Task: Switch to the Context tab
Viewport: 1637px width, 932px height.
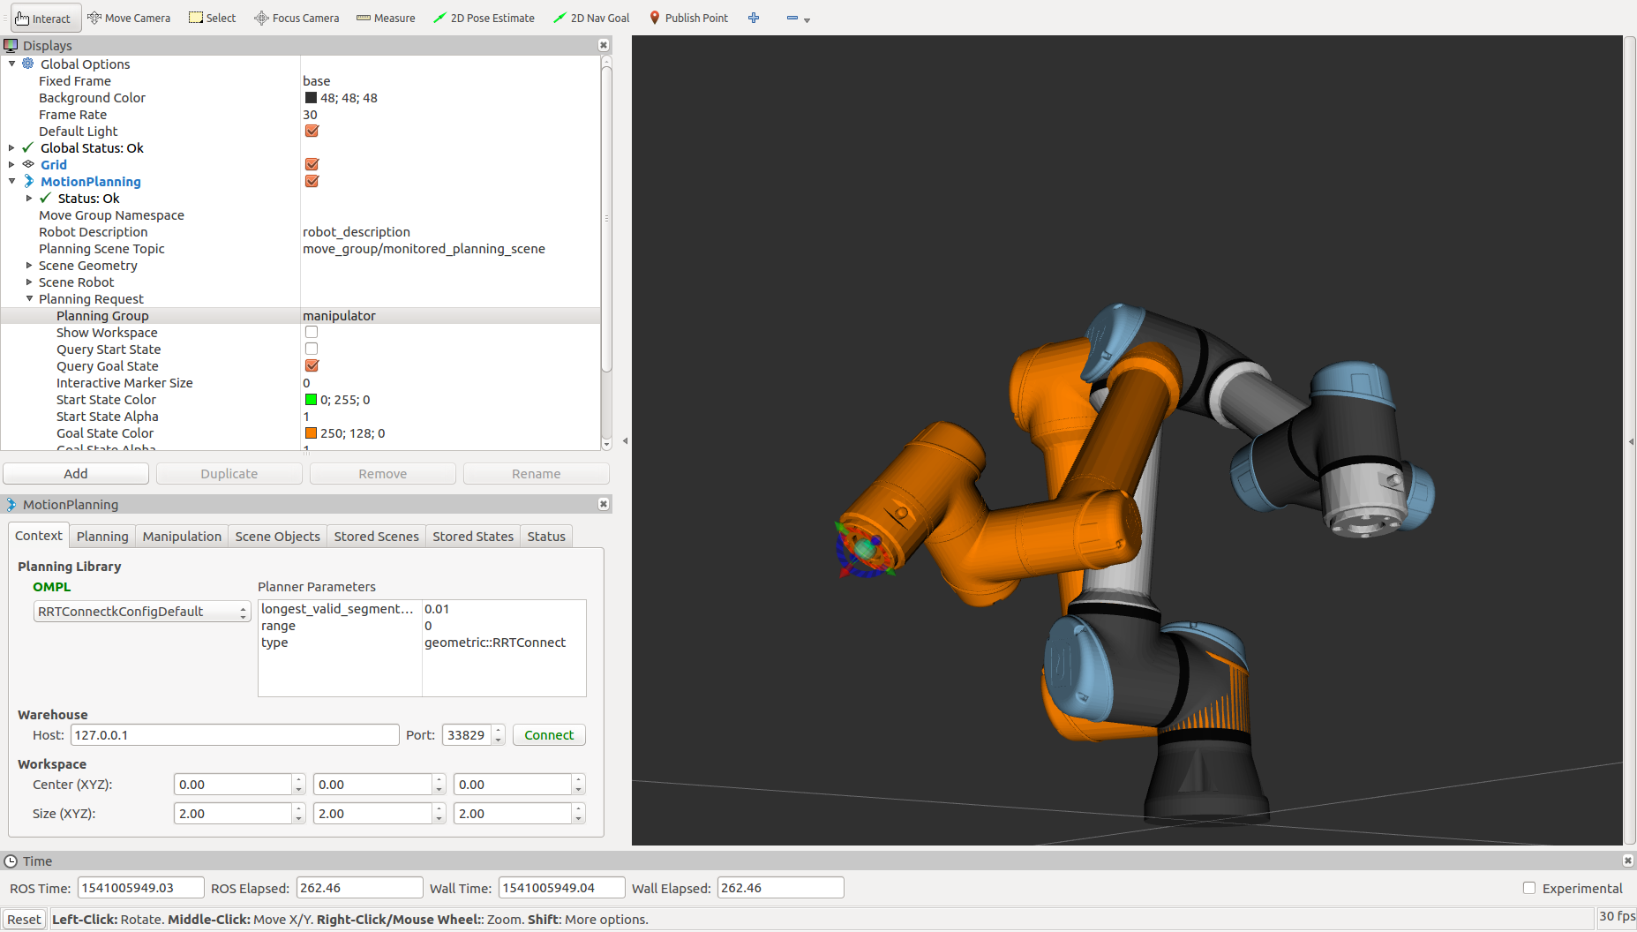Action: [39, 535]
